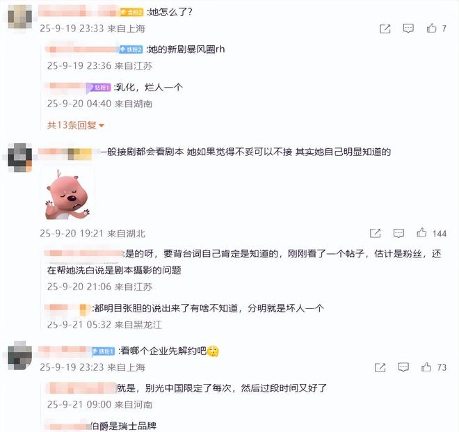Open username of 是的呀，要背台词 reply
459x432 pixels.
(x=83, y=253)
